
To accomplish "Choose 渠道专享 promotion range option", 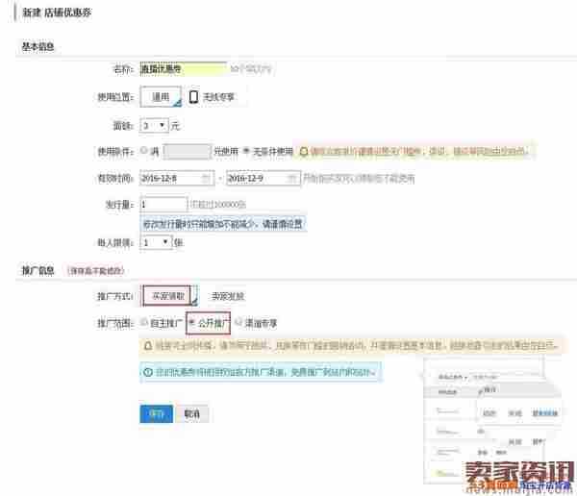I will click(238, 322).
